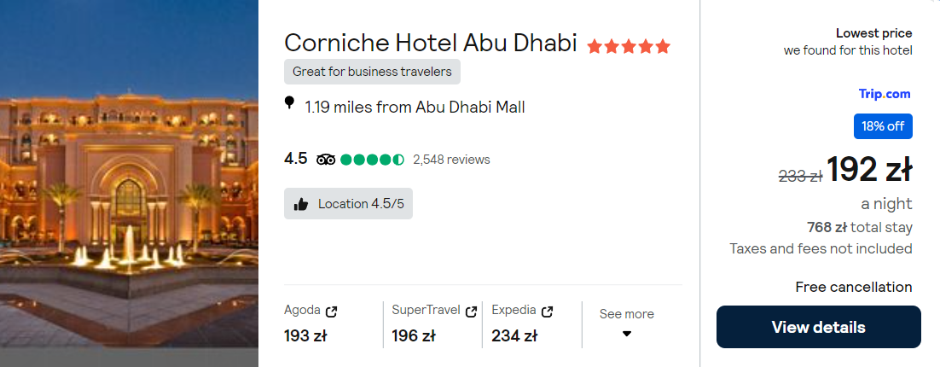Click the location pin icon
This screenshot has width=940, height=367.
click(x=289, y=103)
